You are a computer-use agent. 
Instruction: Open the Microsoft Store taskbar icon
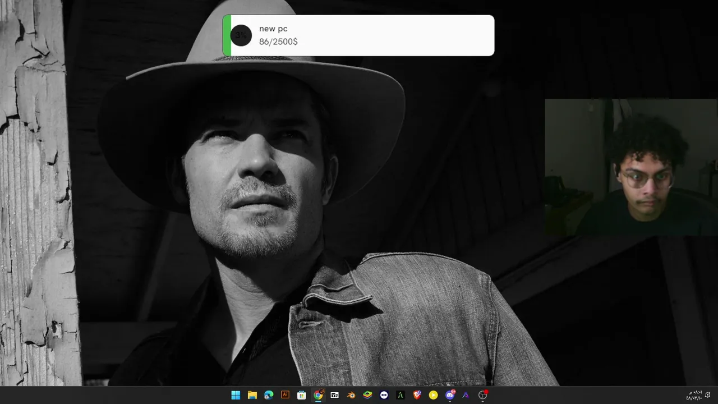pos(301,395)
